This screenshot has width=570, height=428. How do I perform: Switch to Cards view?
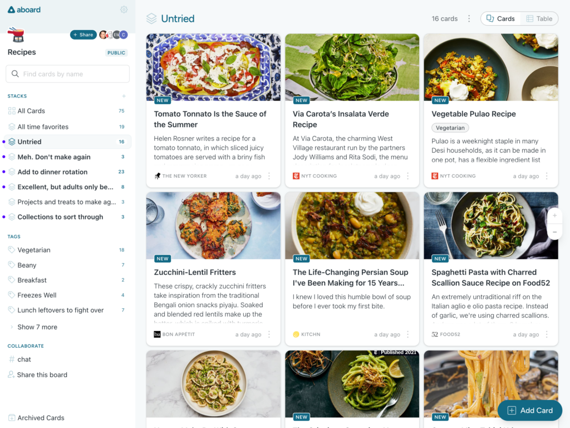[x=500, y=18]
